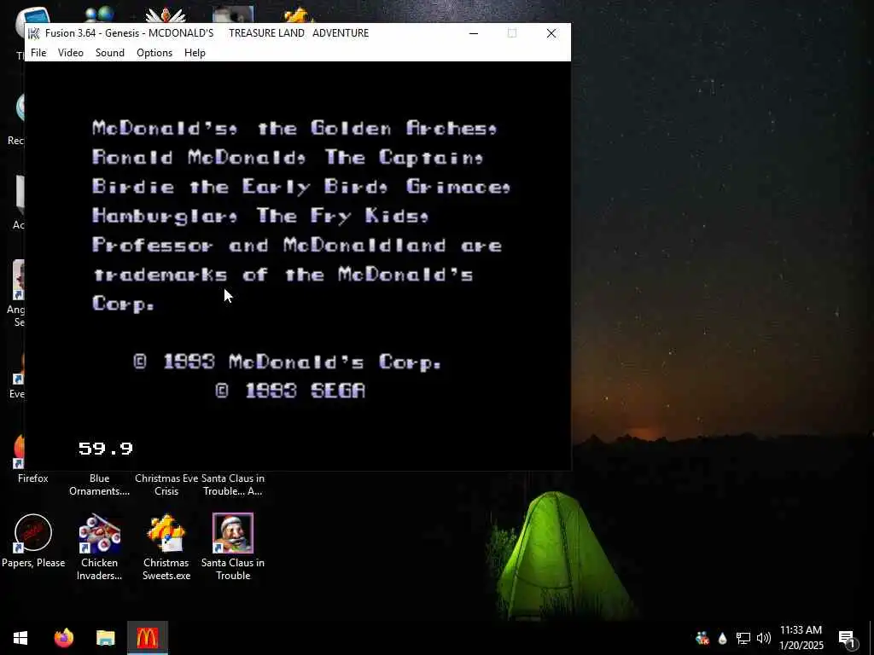Open the File menu in Fusion
This screenshot has height=655, width=874.
click(x=38, y=52)
